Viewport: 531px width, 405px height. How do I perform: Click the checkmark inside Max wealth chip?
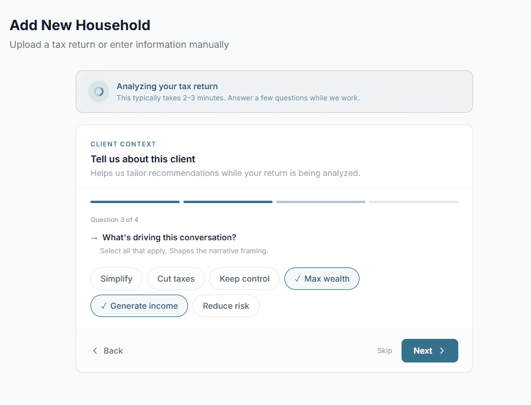tap(297, 278)
